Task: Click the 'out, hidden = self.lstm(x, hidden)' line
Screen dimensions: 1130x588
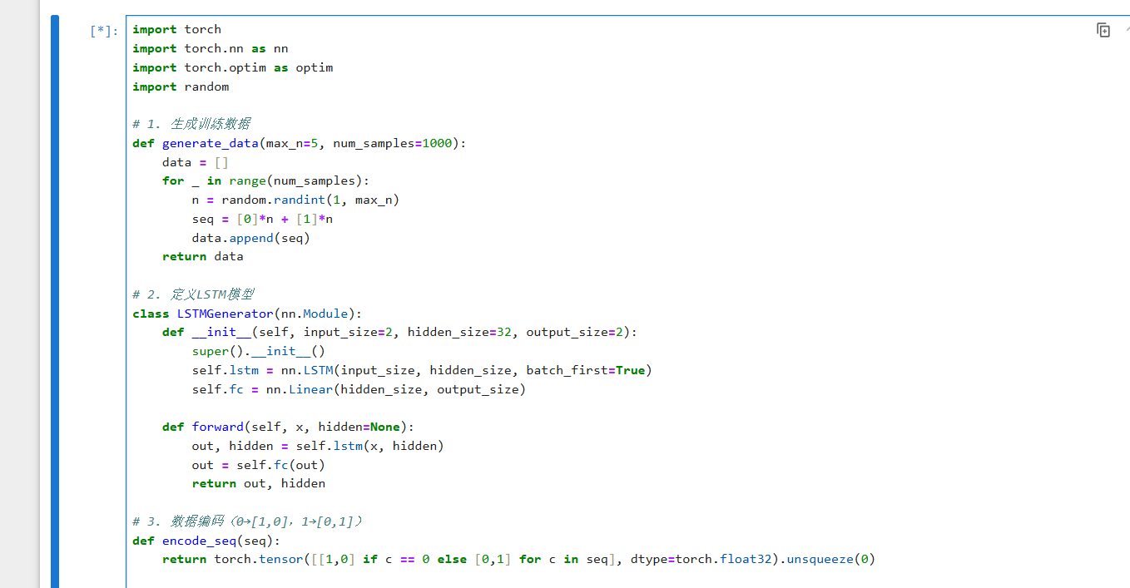Action: [318, 446]
